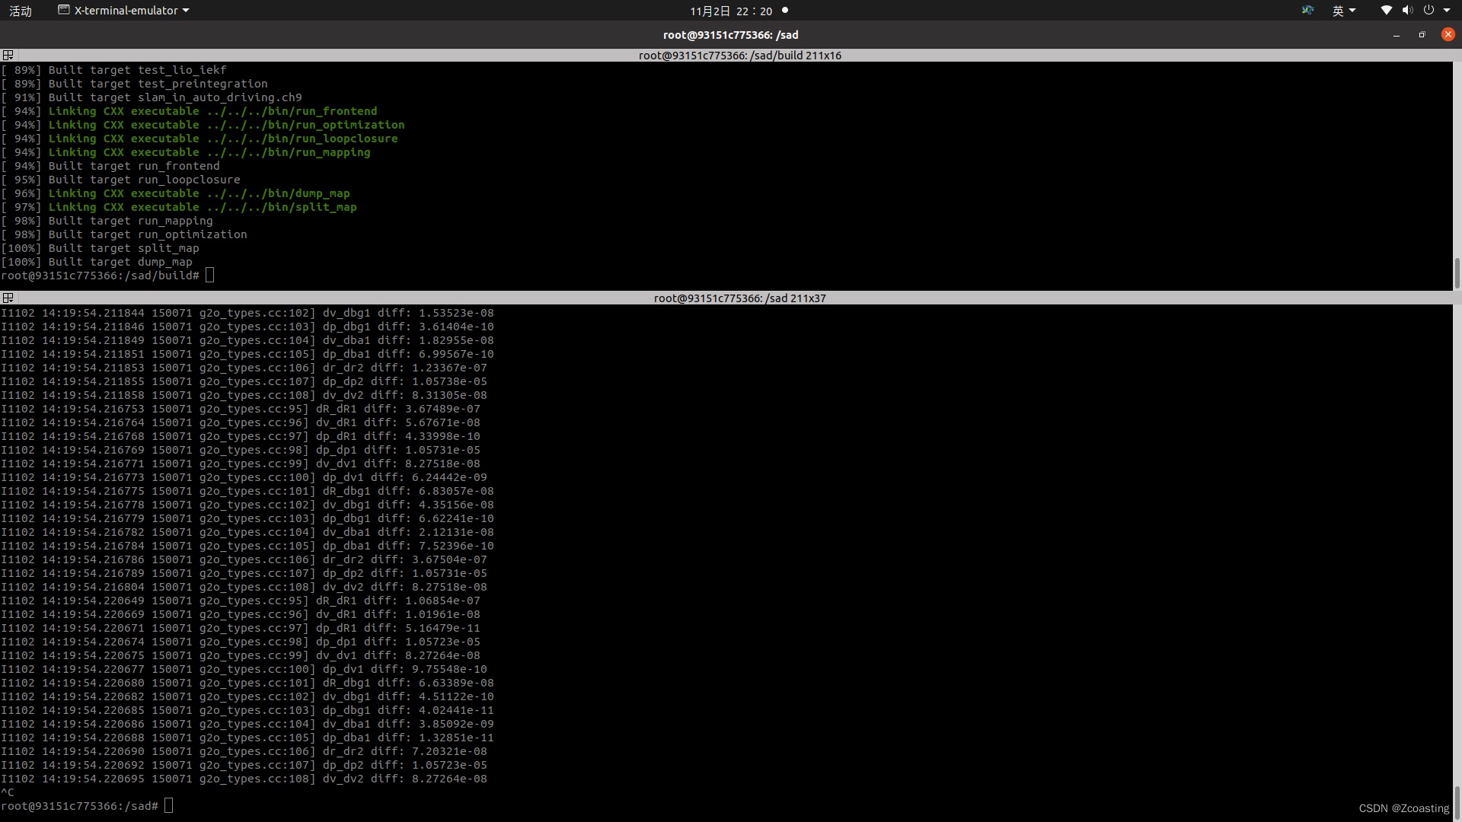This screenshot has width=1462, height=822.
Task: Click the 'dv_dR1 diff: 5.67671e-08' log line
Action: [x=241, y=422]
